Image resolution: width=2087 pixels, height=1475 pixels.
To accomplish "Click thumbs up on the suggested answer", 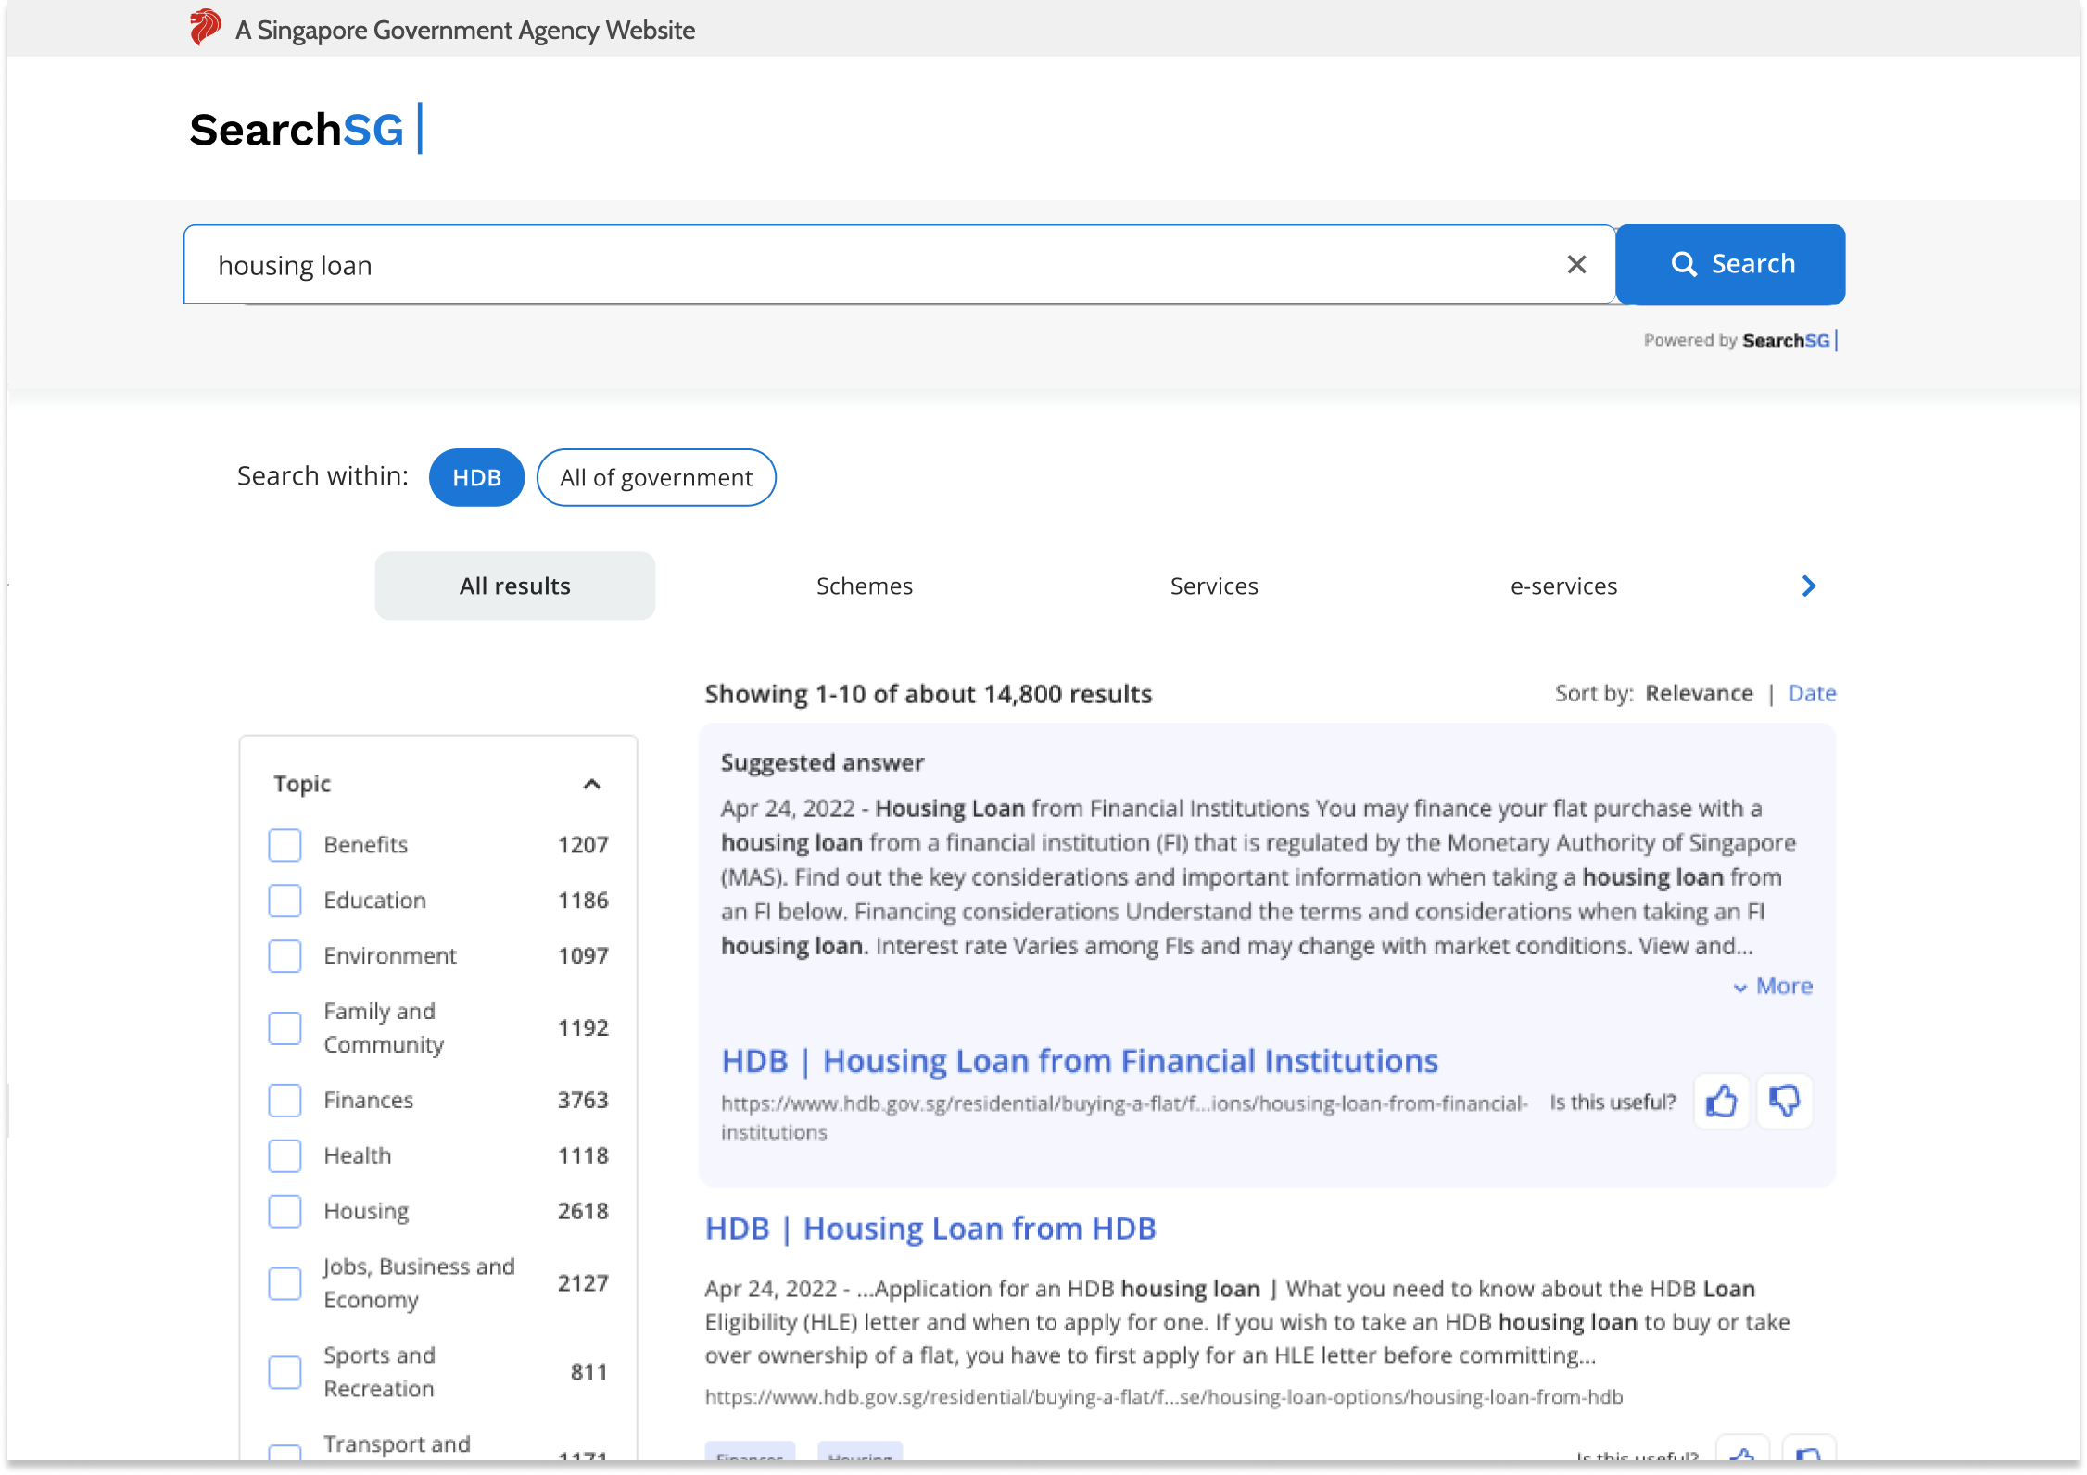I will (x=1721, y=1102).
